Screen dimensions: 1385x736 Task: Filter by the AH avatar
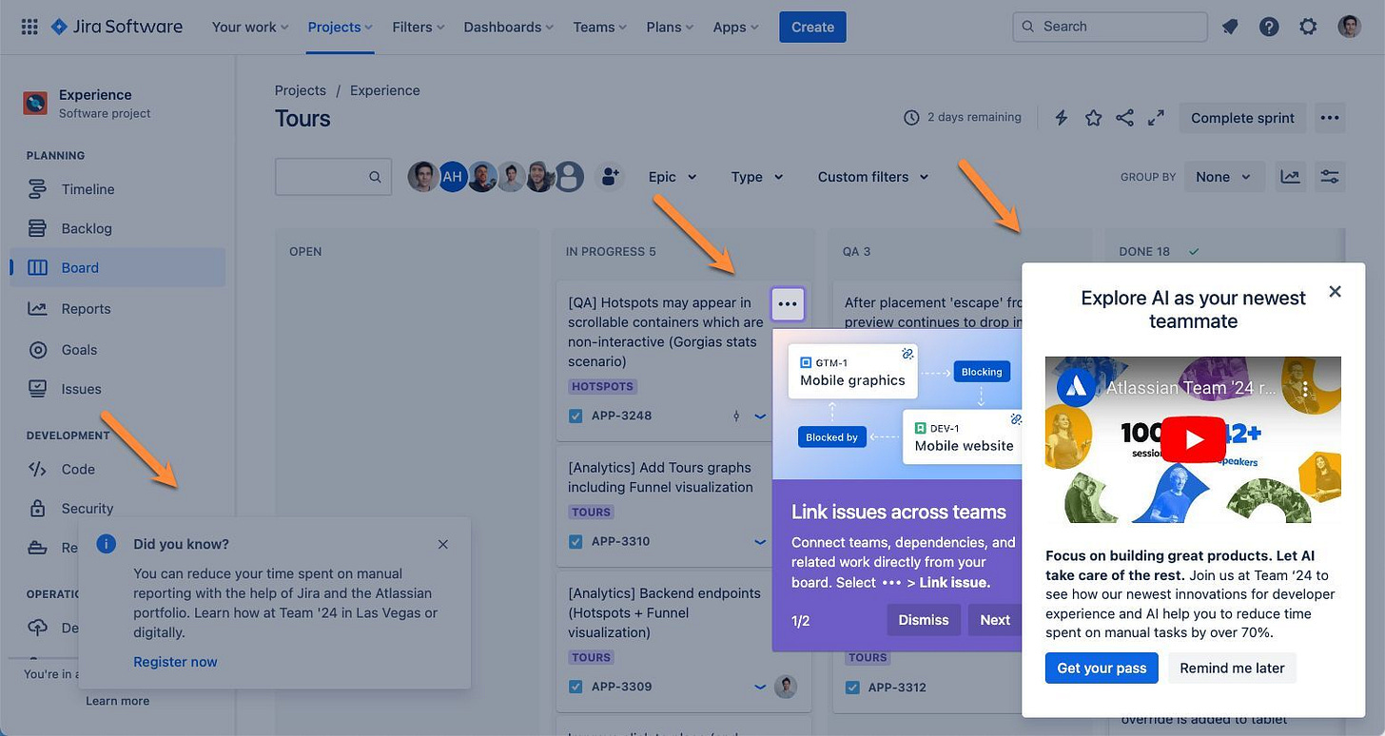[x=452, y=177]
